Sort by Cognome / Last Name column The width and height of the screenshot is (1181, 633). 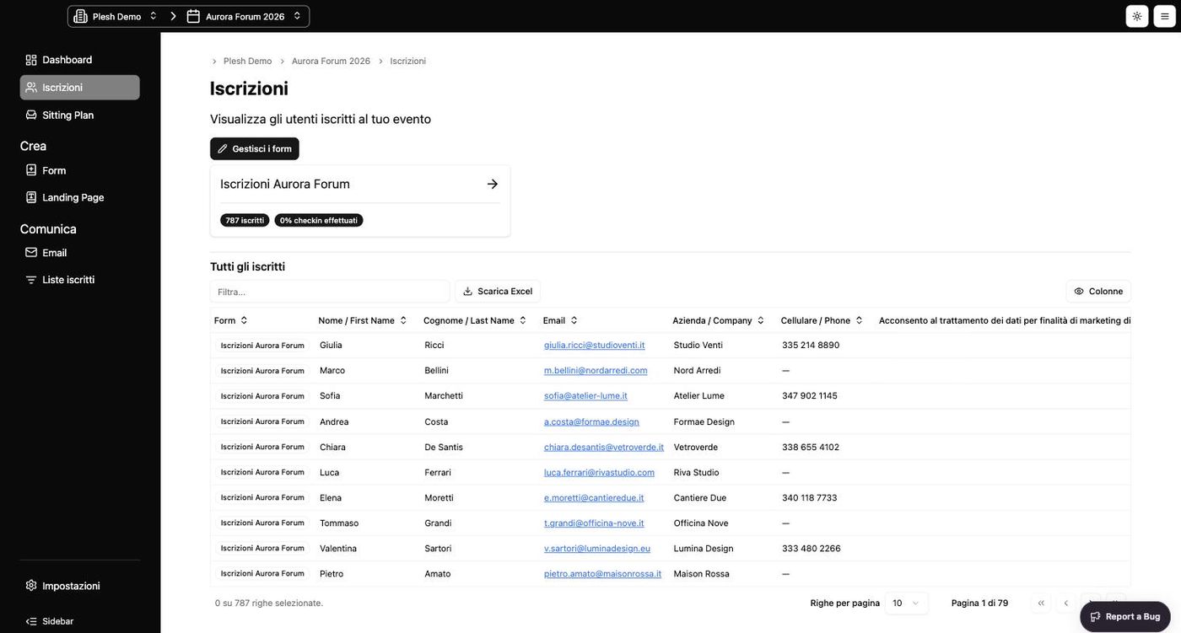click(x=475, y=320)
